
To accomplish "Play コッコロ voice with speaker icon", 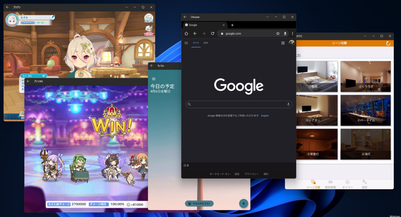I will [43, 76].
